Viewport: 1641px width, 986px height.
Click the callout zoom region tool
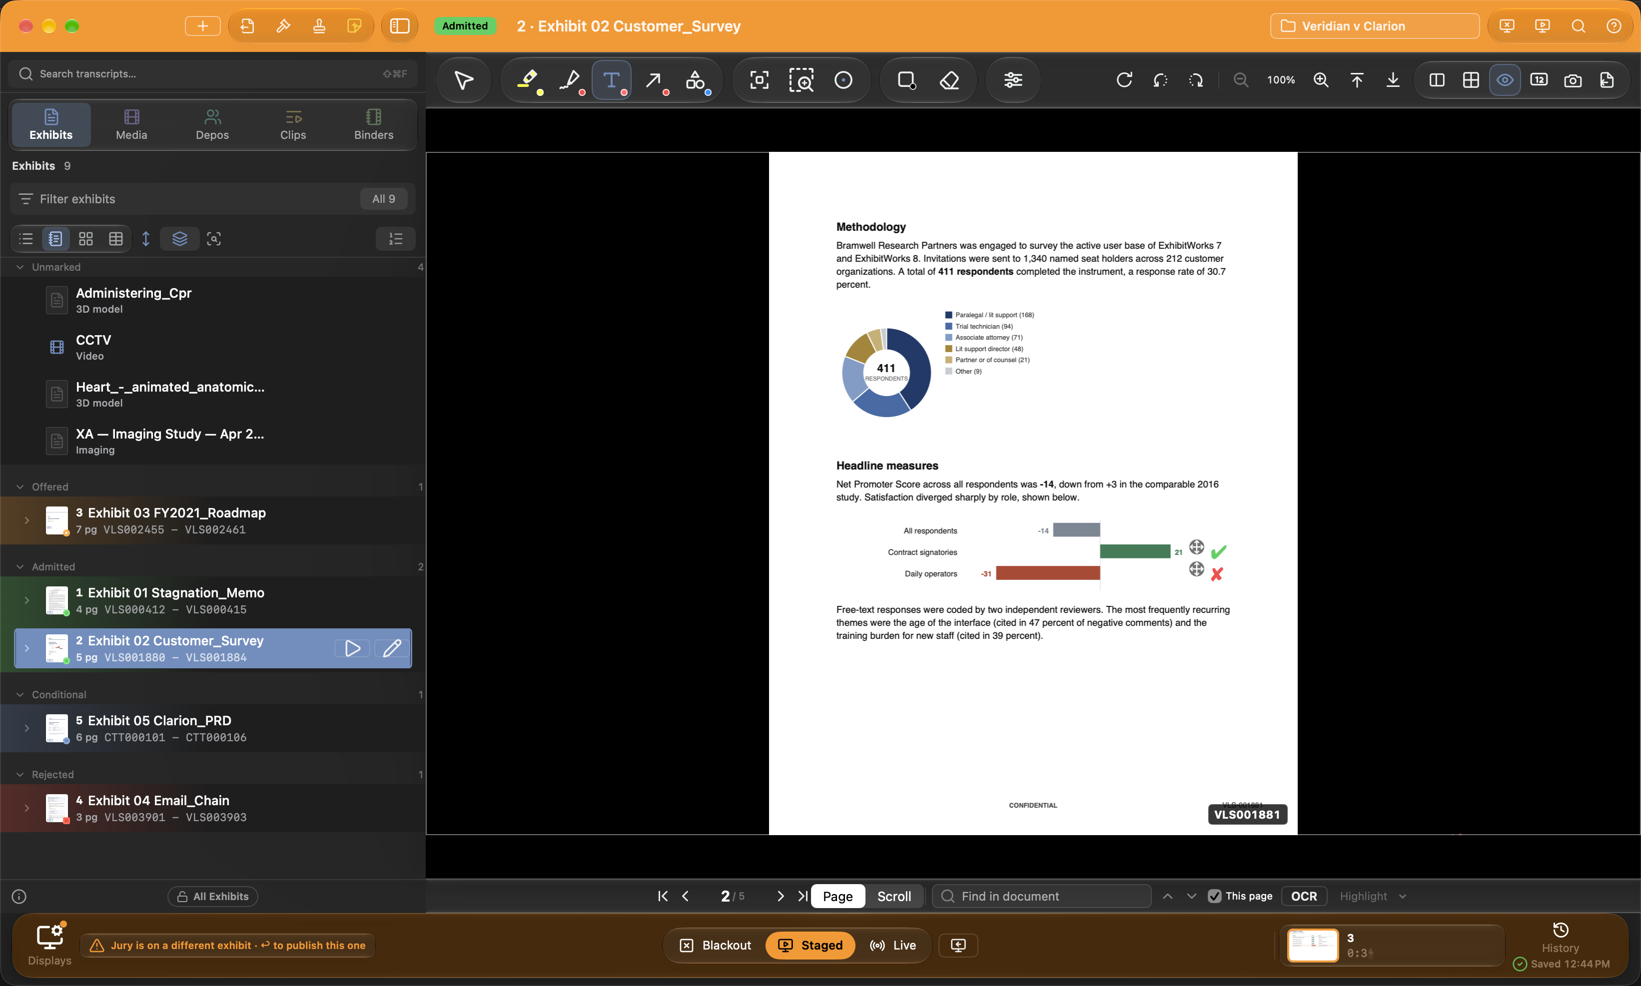pos(801,80)
